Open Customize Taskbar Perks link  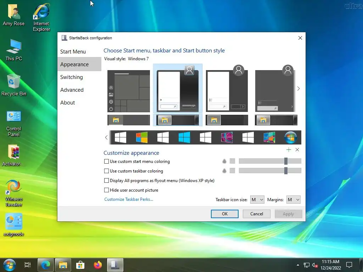tap(129, 199)
